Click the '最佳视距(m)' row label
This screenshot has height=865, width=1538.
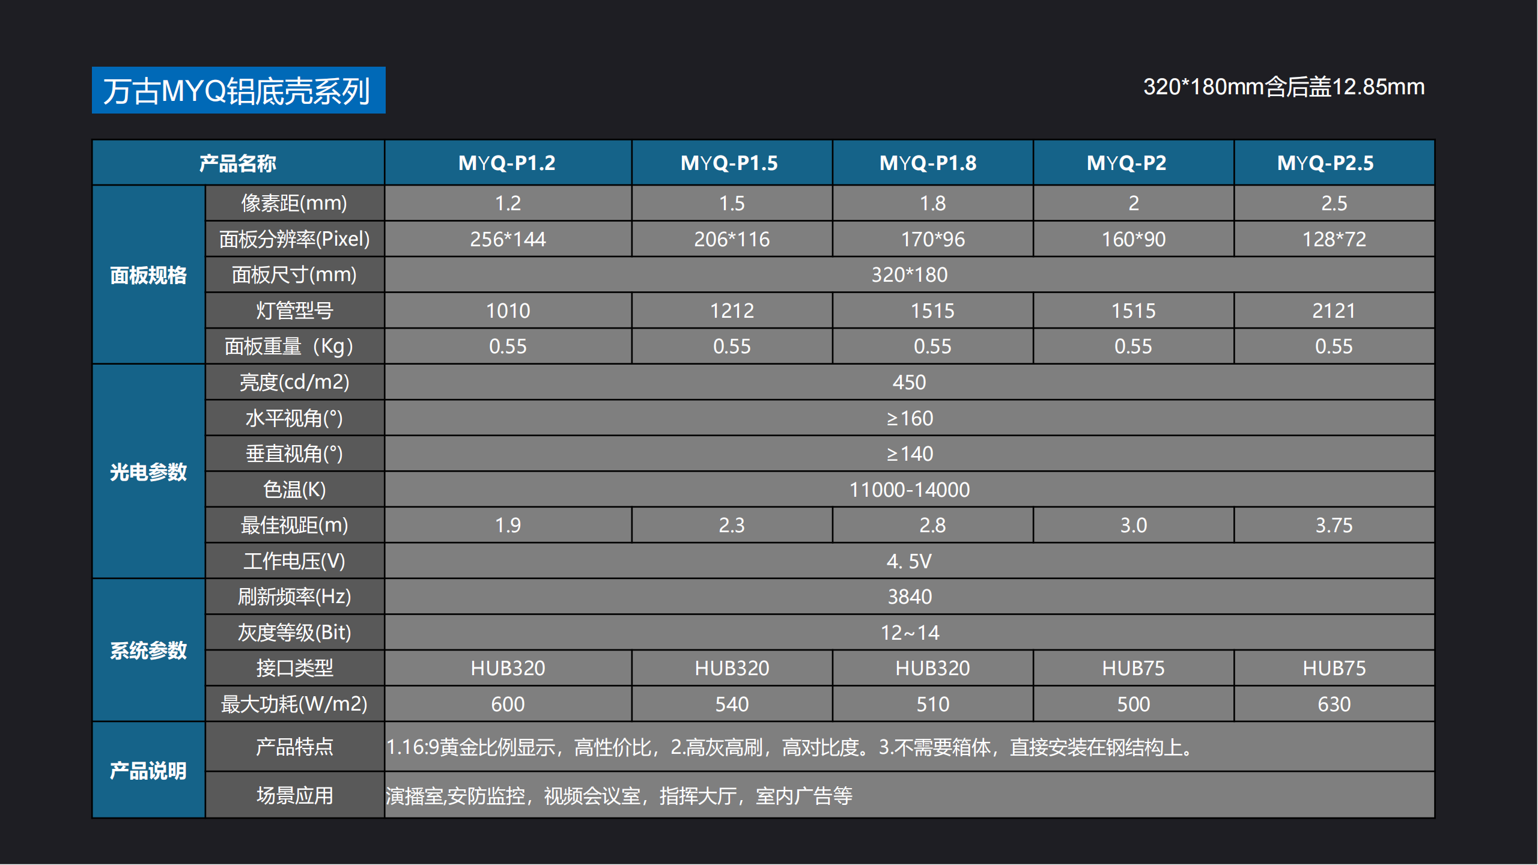click(x=294, y=525)
